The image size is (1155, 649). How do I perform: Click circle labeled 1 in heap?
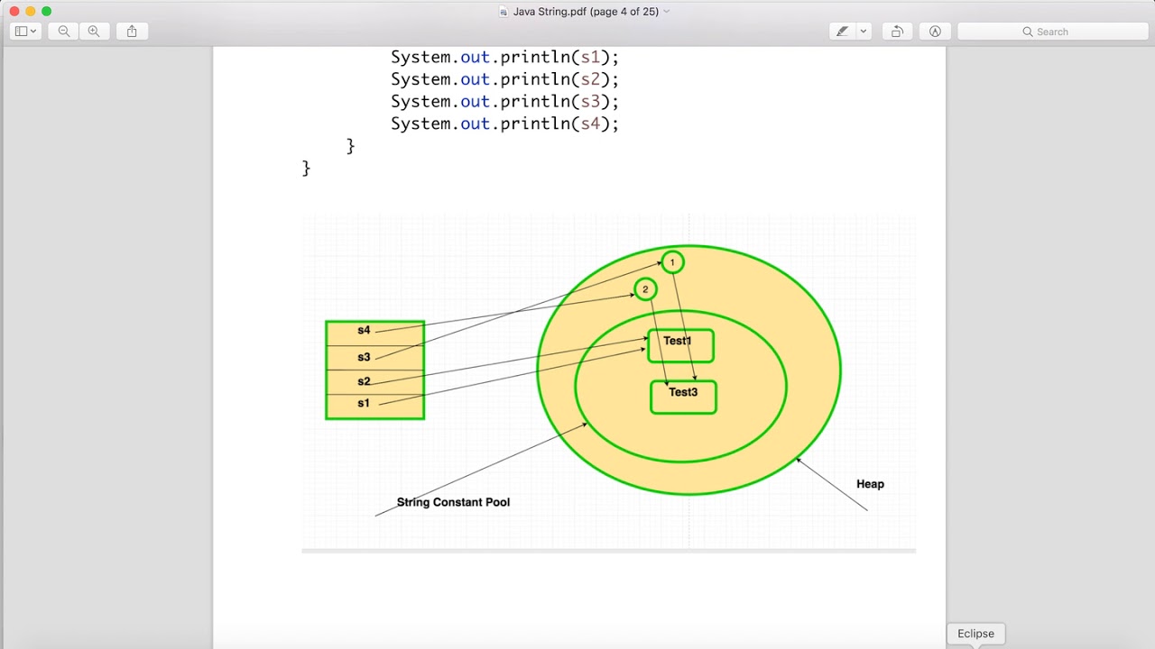click(x=672, y=262)
